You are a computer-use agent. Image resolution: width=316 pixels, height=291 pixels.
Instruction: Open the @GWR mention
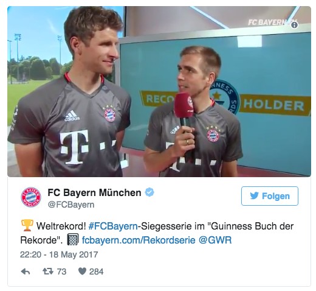pos(215,240)
